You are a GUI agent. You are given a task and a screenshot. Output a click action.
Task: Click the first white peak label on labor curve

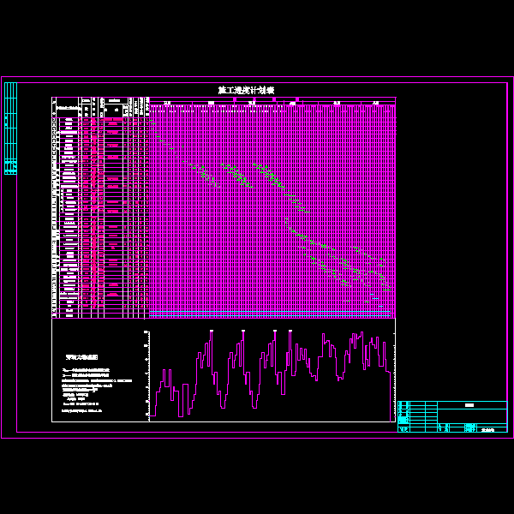pos(211,330)
